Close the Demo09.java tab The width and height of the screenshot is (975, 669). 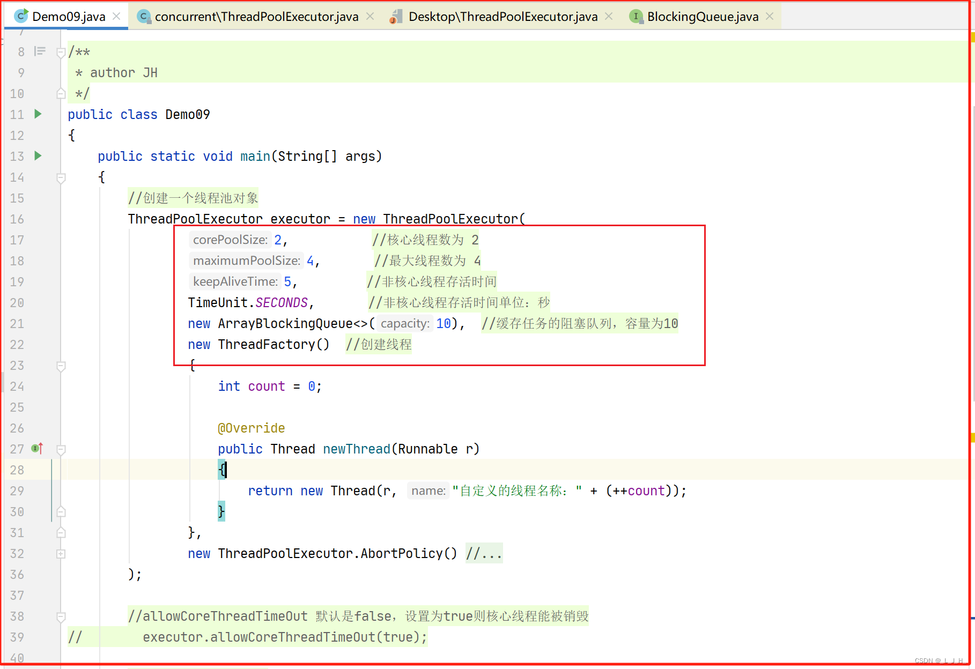116,17
